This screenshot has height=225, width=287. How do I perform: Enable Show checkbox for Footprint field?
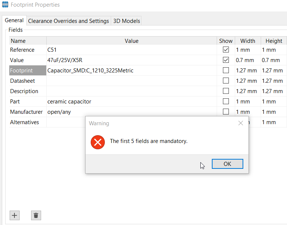point(226,70)
